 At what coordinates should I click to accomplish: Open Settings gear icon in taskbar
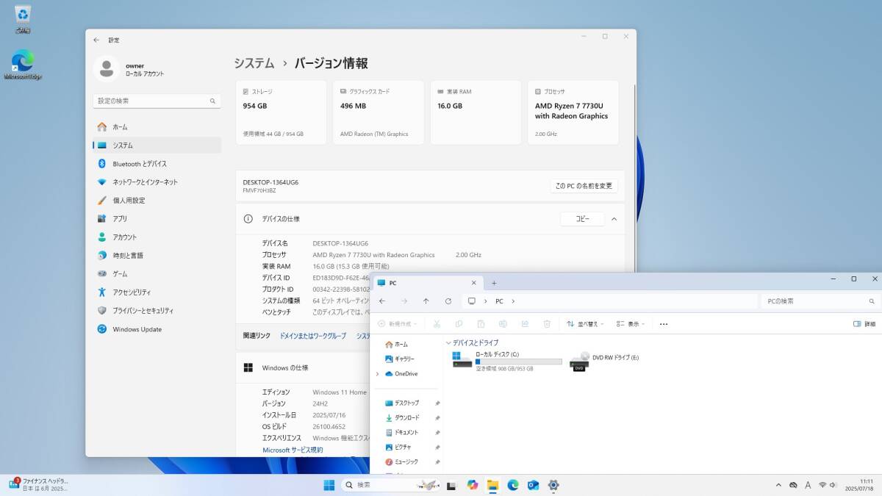coord(553,485)
